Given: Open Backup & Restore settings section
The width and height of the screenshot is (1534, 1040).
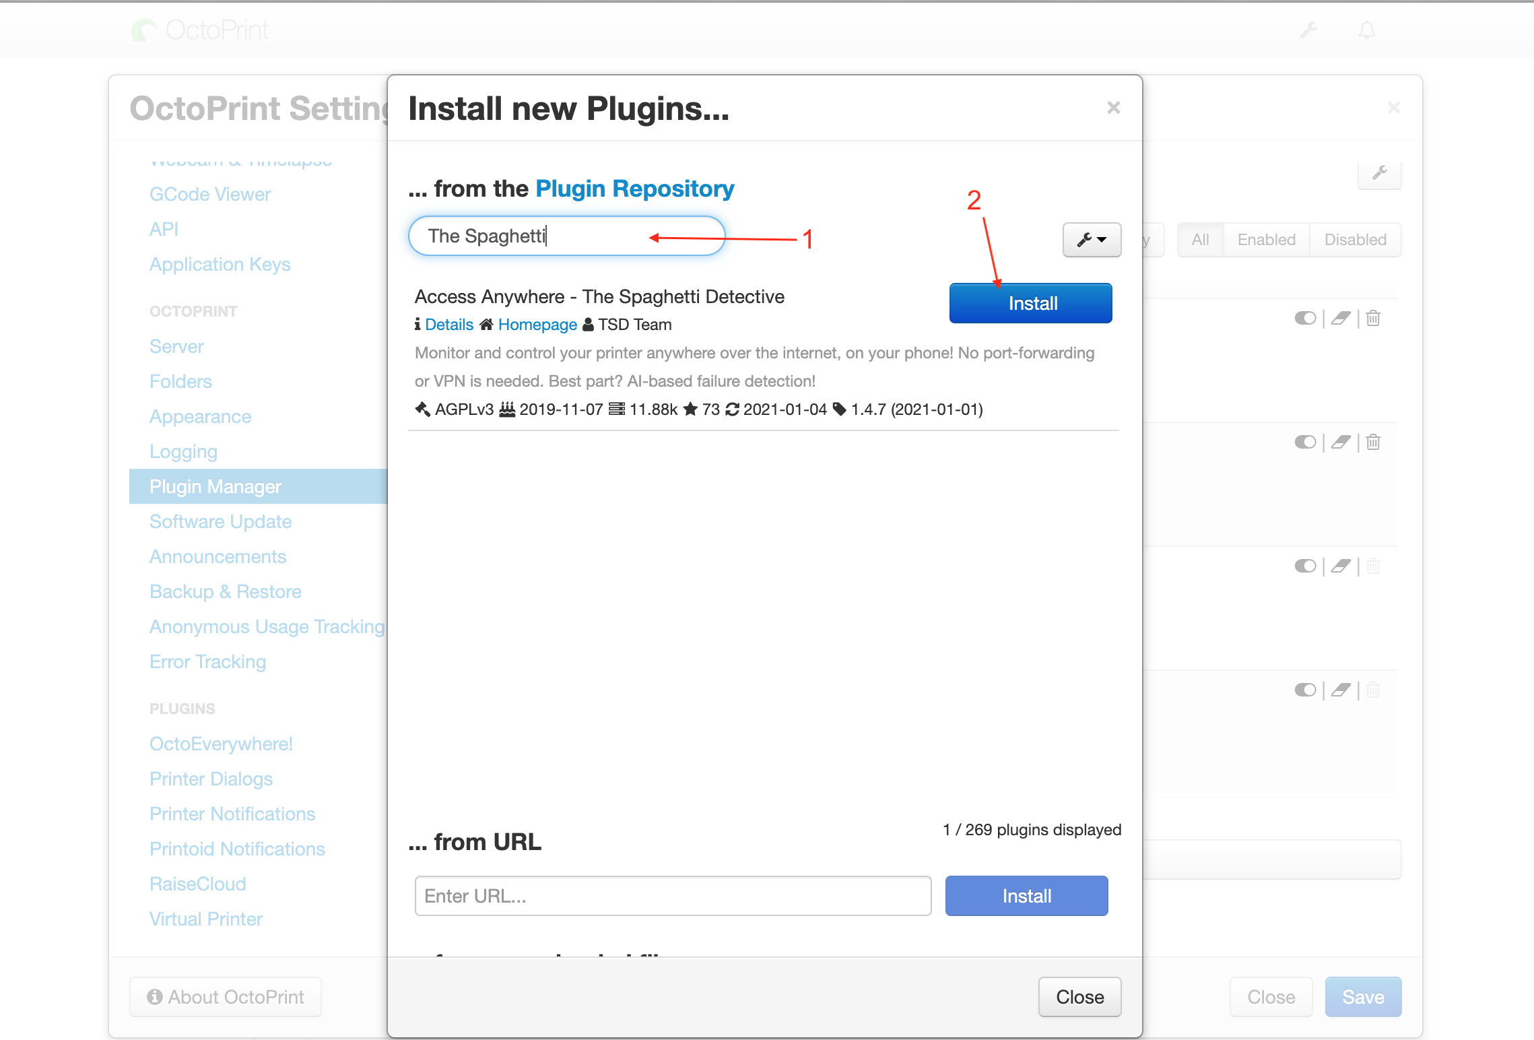Looking at the screenshot, I should point(225,591).
